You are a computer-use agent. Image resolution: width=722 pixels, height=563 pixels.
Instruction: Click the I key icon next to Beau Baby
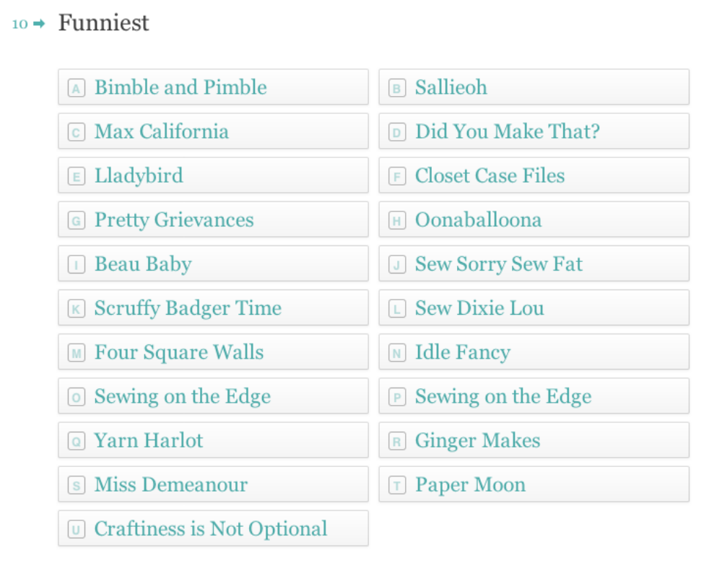click(x=77, y=264)
